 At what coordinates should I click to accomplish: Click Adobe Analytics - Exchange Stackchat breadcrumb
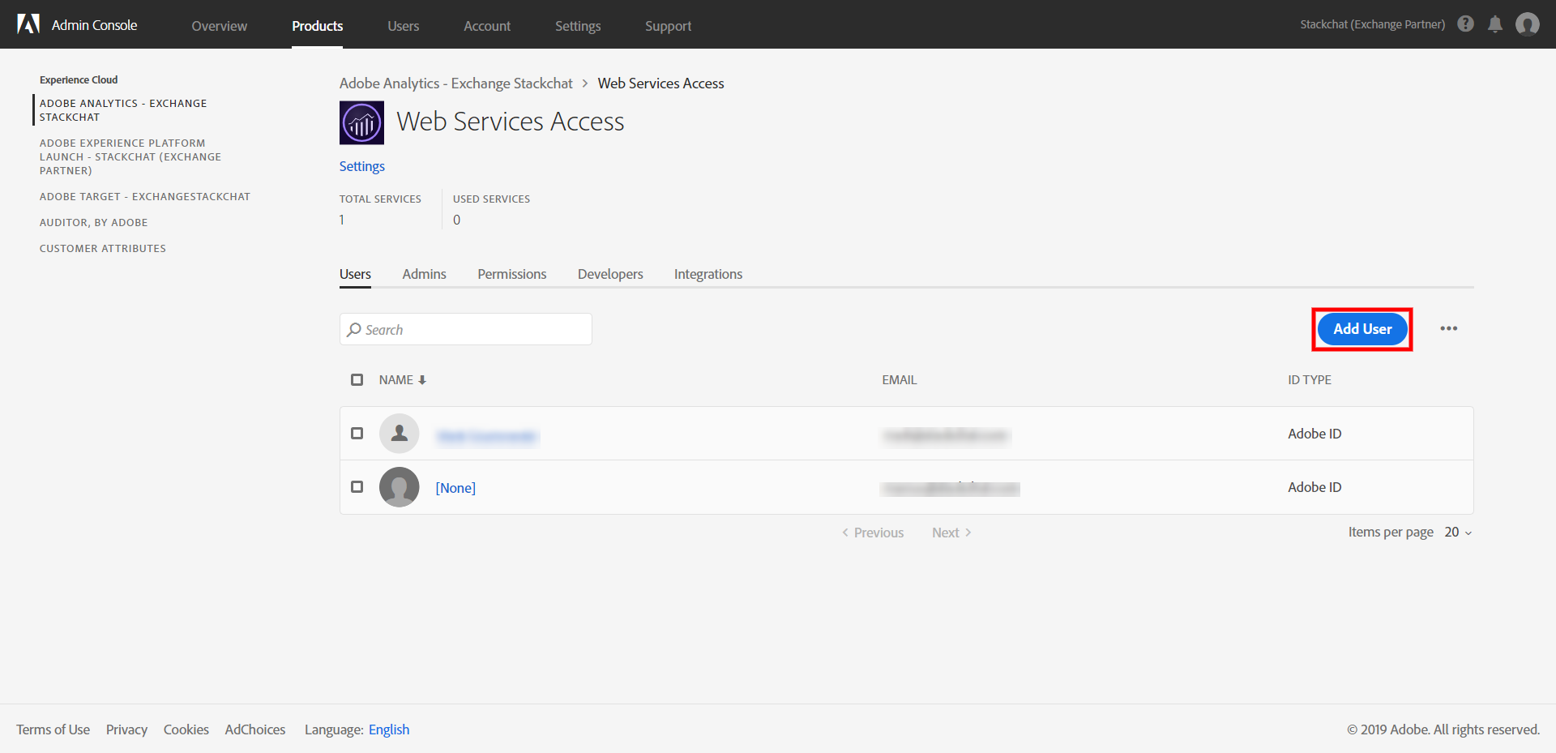tap(456, 83)
